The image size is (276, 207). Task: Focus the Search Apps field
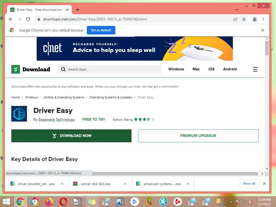coord(109,69)
